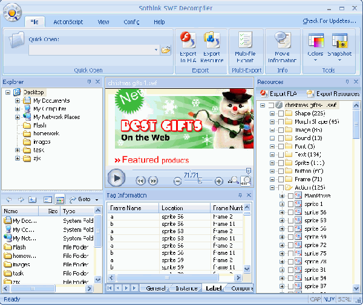Close the Tag Information panel
The image size is (363, 305).
pyautogui.click(x=249, y=195)
